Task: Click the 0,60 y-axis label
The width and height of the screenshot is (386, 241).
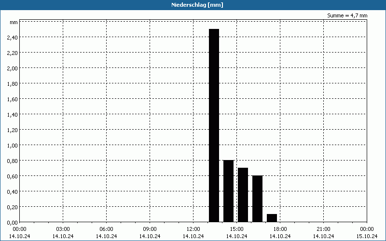Action: tap(13, 176)
